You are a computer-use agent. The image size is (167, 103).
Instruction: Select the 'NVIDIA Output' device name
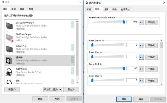pos(24,34)
